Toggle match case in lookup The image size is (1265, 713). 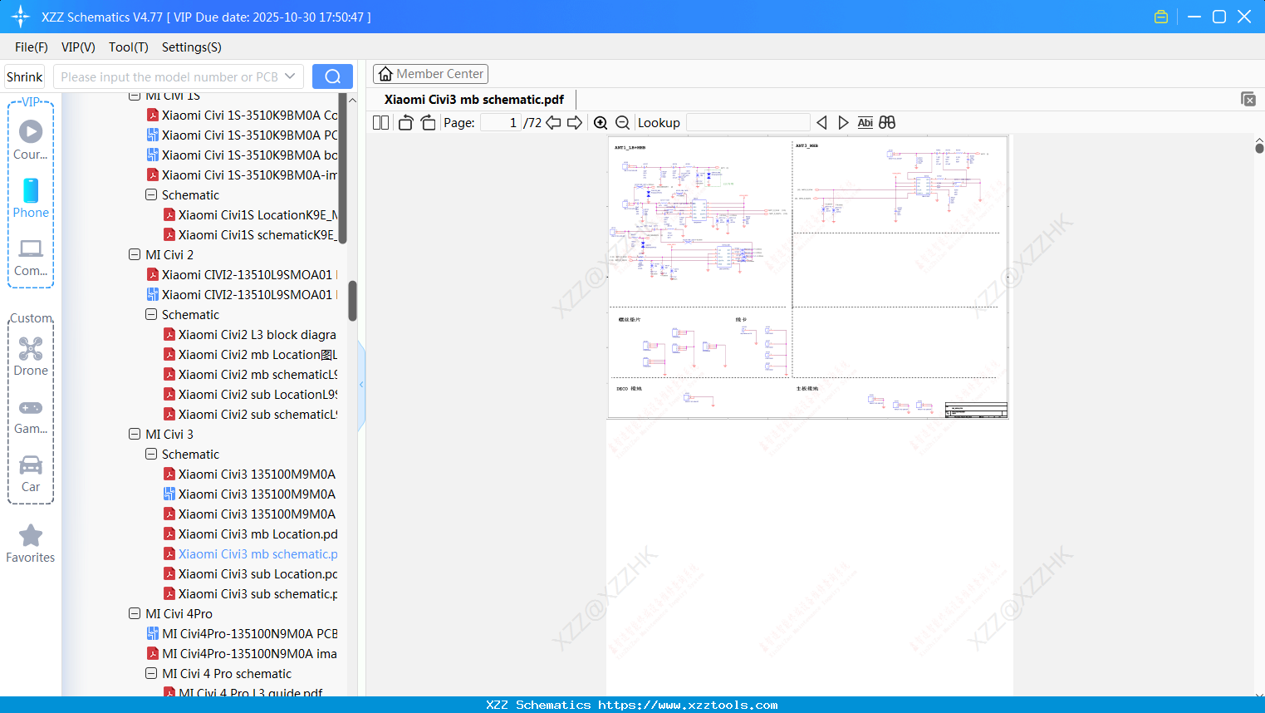(865, 122)
